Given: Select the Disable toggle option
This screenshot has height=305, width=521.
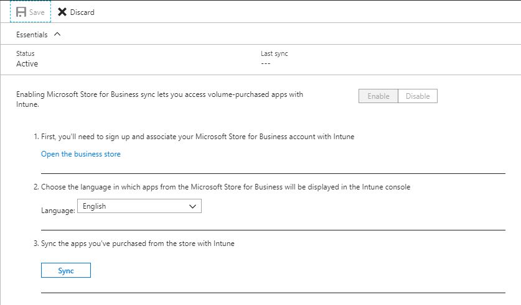Looking at the screenshot, I should click(x=418, y=96).
